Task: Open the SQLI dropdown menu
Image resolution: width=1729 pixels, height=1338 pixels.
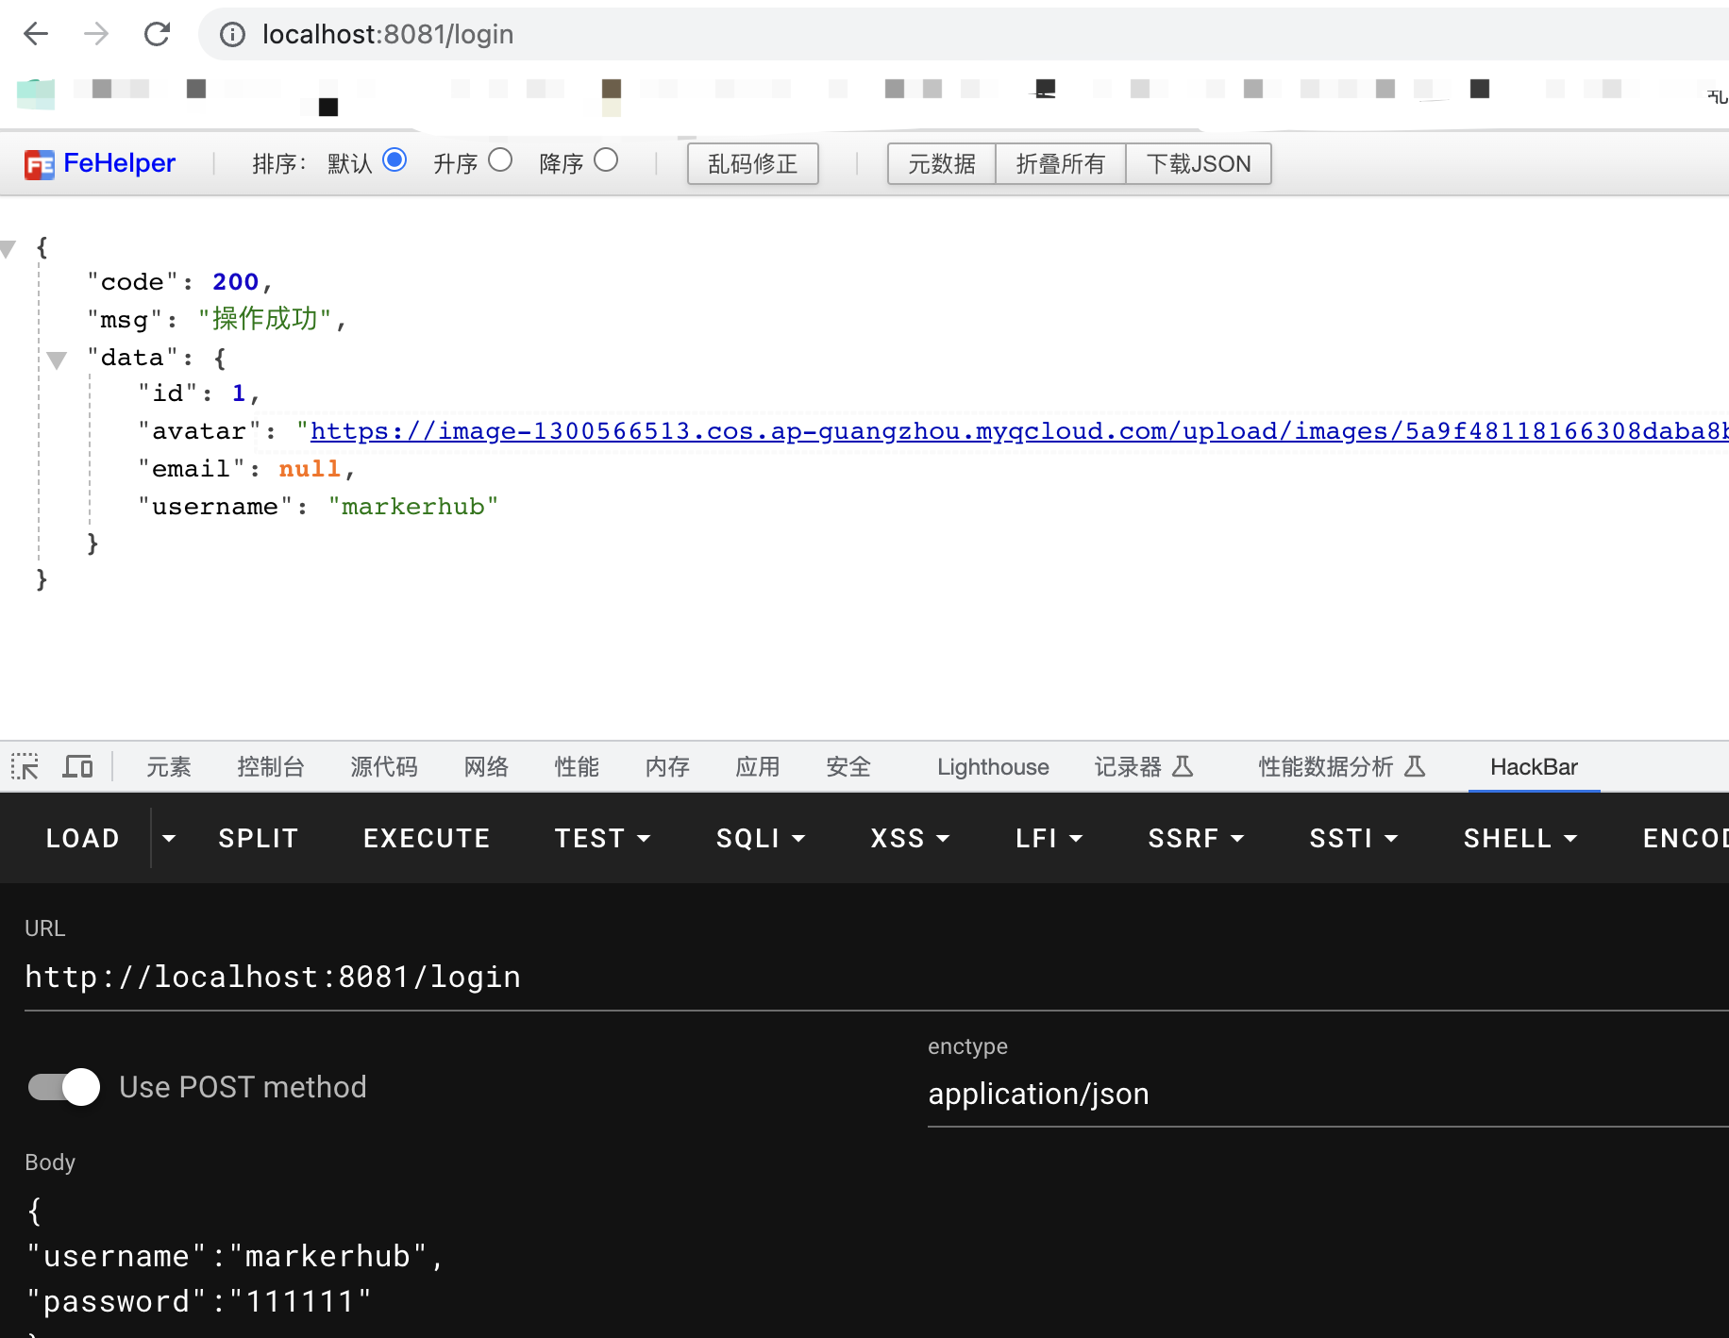Action: [760, 838]
